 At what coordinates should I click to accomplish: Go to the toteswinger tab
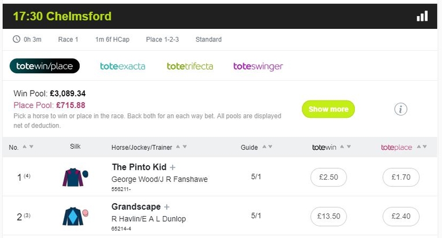coord(258,66)
